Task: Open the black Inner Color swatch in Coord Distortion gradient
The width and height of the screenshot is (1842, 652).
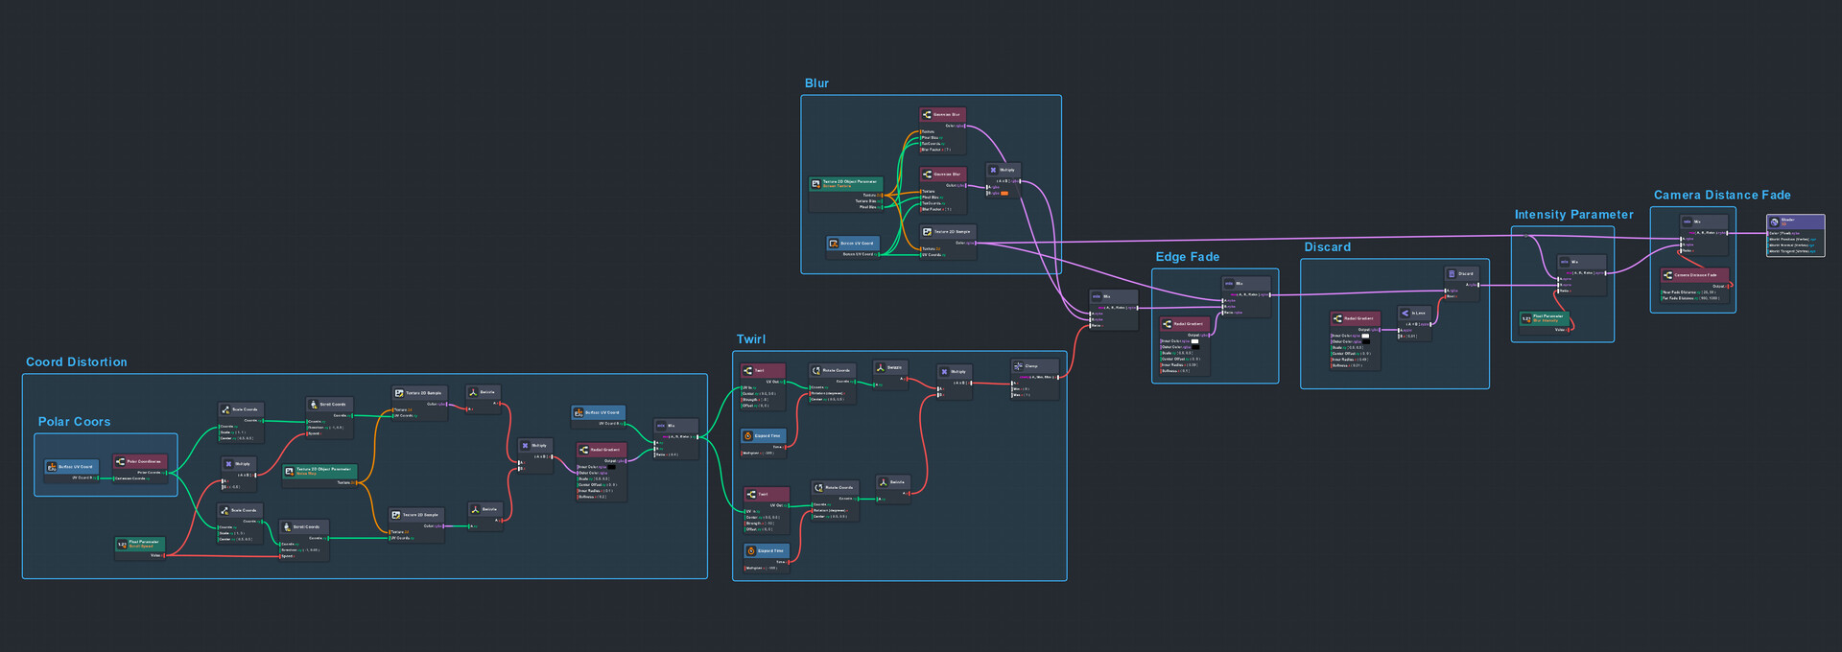Action: tap(611, 467)
